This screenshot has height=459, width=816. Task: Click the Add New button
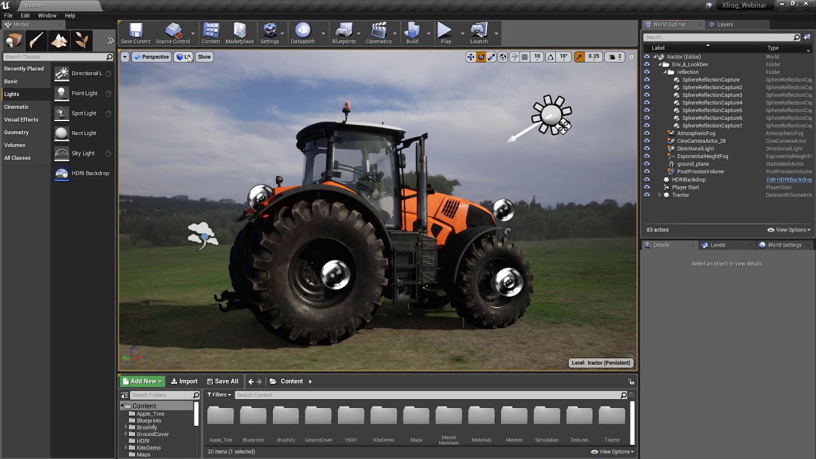143,381
